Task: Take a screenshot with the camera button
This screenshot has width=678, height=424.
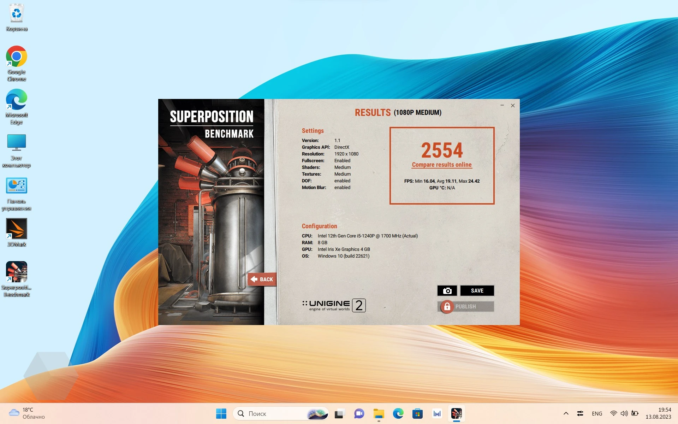Action: 447,290
